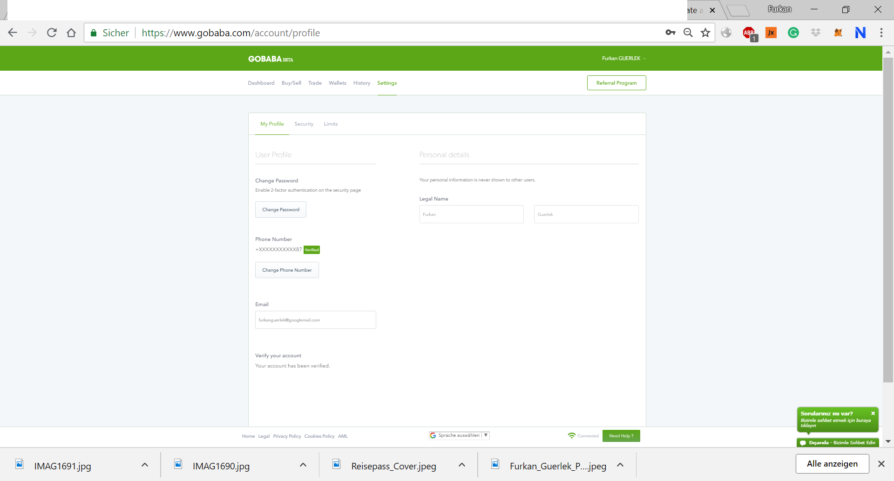This screenshot has width=894, height=481.
Task: Open the Chrome three-dot menu
Action: pos(881,33)
